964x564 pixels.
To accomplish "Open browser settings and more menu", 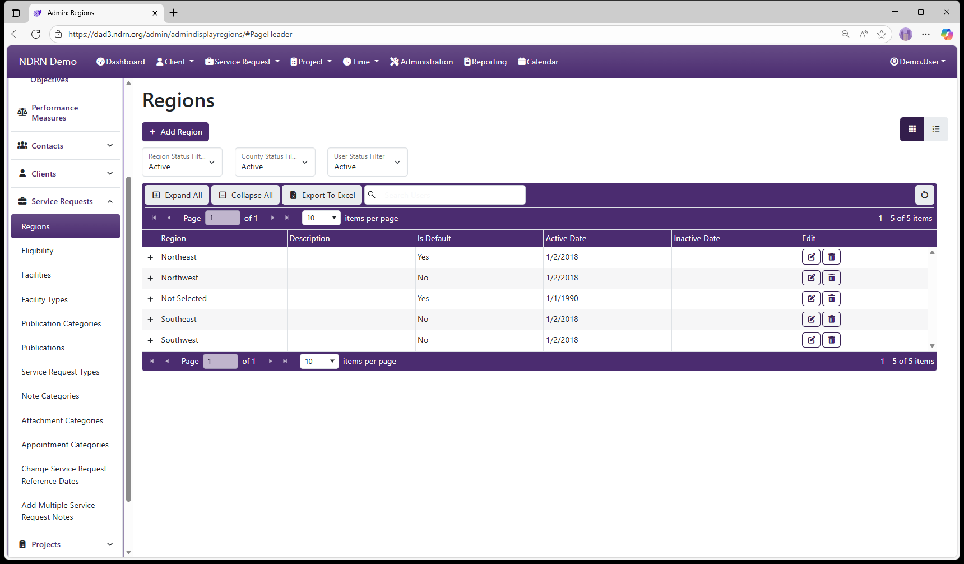I will coord(926,34).
